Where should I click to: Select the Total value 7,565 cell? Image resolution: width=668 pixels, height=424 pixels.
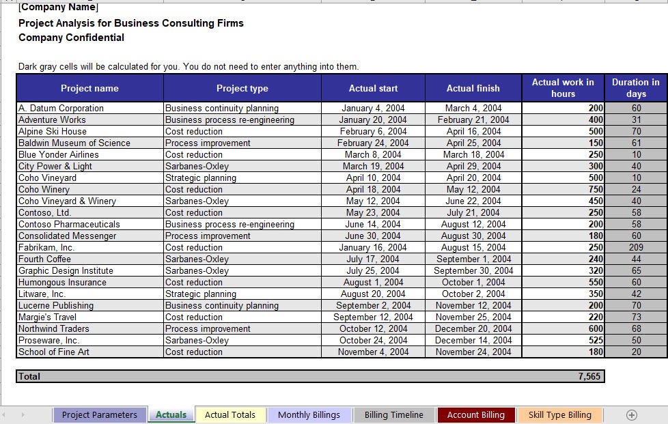click(x=589, y=376)
